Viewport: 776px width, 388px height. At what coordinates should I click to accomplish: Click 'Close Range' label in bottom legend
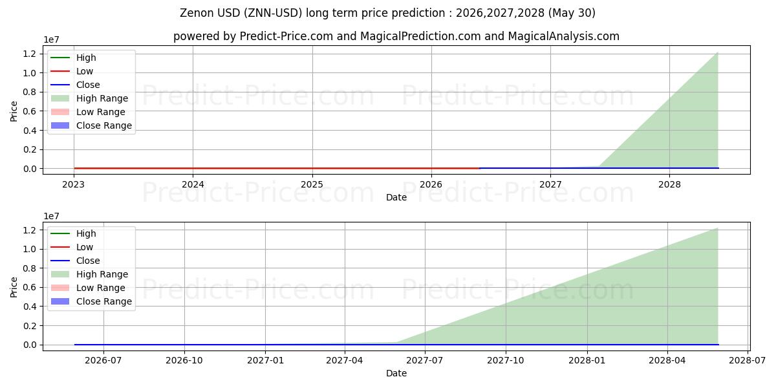[x=104, y=301]
